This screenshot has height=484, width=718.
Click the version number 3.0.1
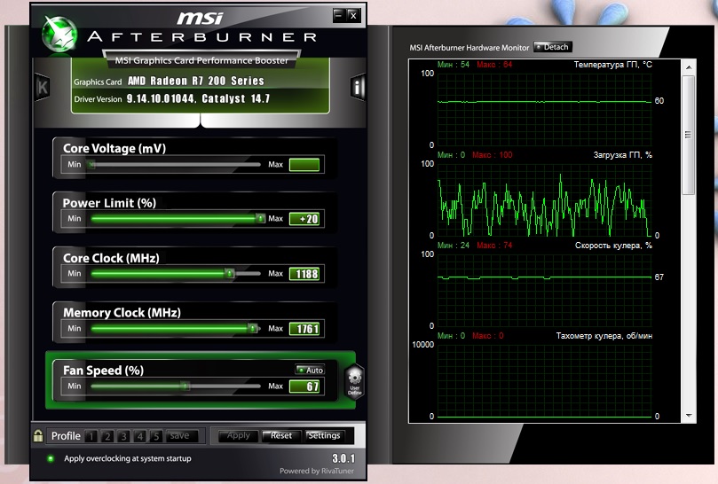pyautogui.click(x=343, y=458)
